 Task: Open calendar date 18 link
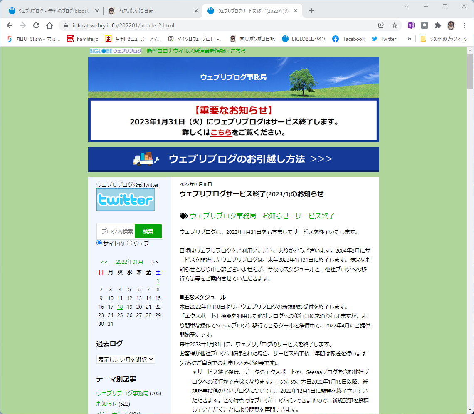(x=120, y=307)
